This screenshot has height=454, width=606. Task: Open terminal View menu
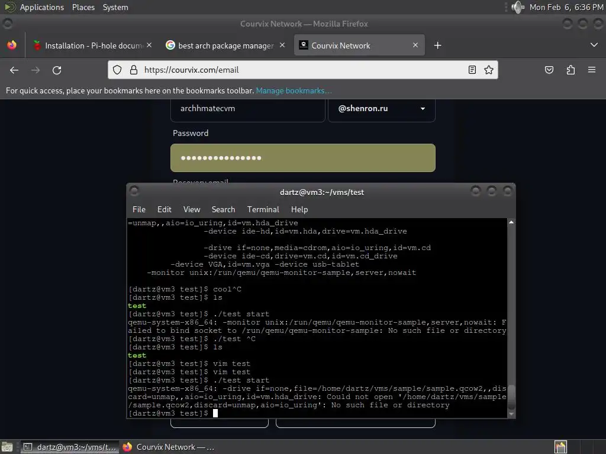(192, 209)
